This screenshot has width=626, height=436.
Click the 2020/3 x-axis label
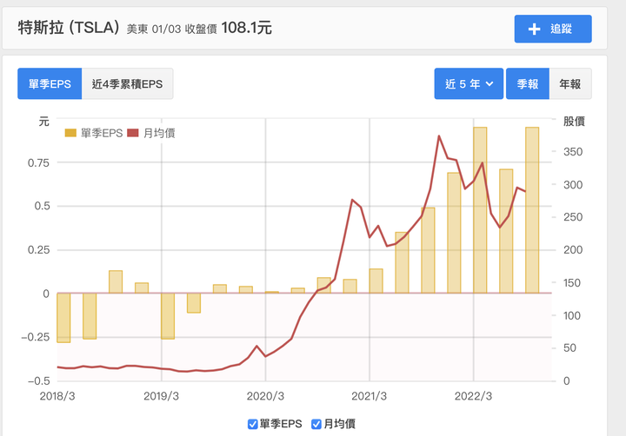tap(265, 396)
